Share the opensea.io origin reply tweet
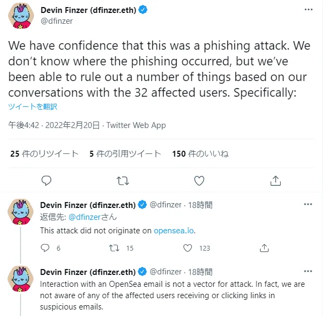The height and width of the screenshot is (316, 324). (264, 248)
